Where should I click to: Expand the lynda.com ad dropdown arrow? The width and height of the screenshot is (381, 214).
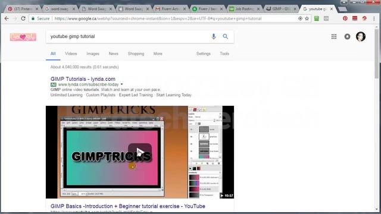121,84
